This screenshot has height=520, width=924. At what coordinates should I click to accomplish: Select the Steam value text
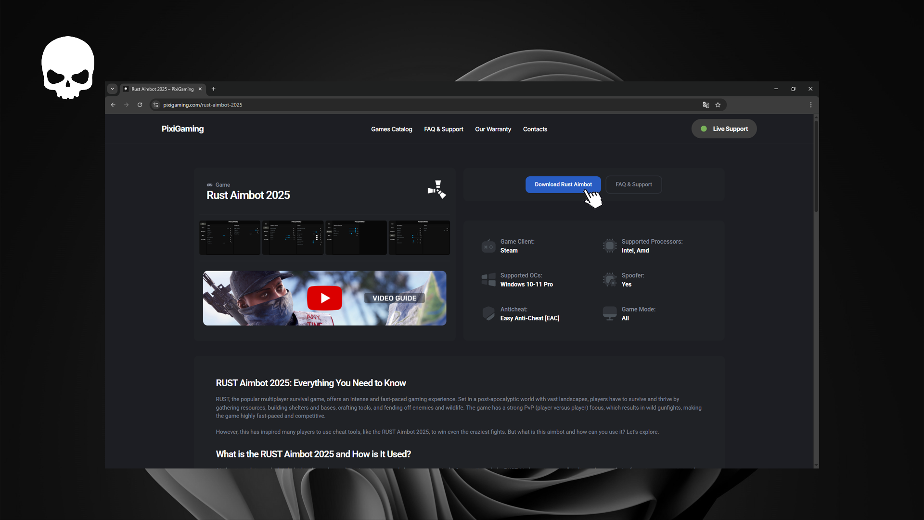(509, 251)
